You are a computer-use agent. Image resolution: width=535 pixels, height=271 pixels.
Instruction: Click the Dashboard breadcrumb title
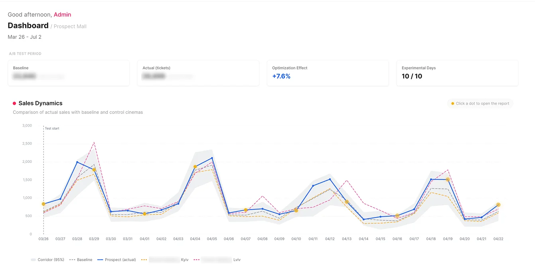pos(28,26)
